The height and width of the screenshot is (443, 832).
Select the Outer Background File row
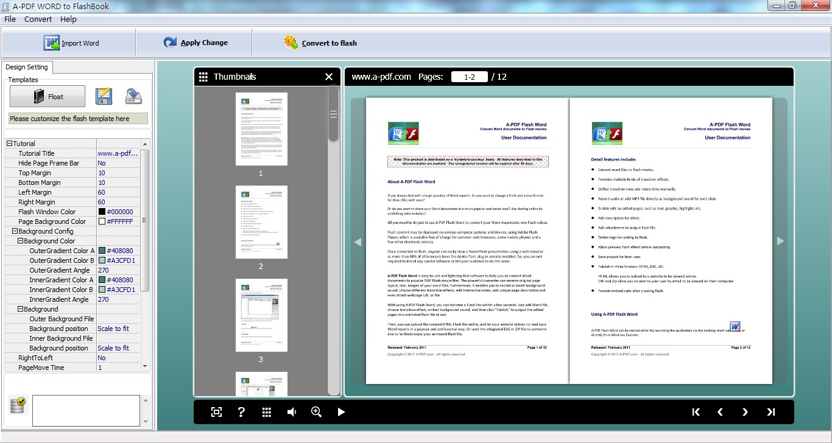point(73,319)
